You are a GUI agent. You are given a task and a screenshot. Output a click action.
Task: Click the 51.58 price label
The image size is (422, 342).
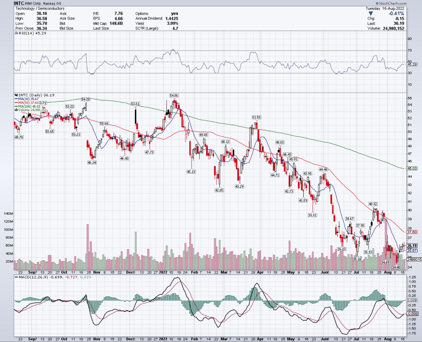coord(256,117)
